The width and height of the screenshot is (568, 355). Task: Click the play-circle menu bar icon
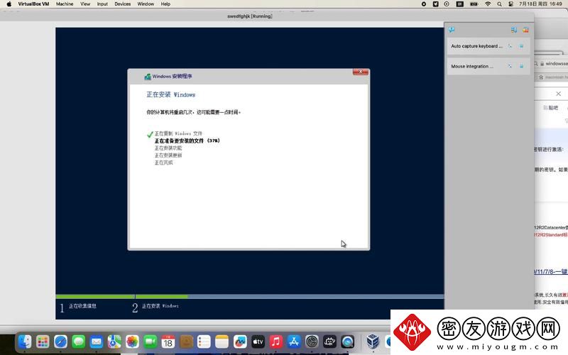coord(447,4)
